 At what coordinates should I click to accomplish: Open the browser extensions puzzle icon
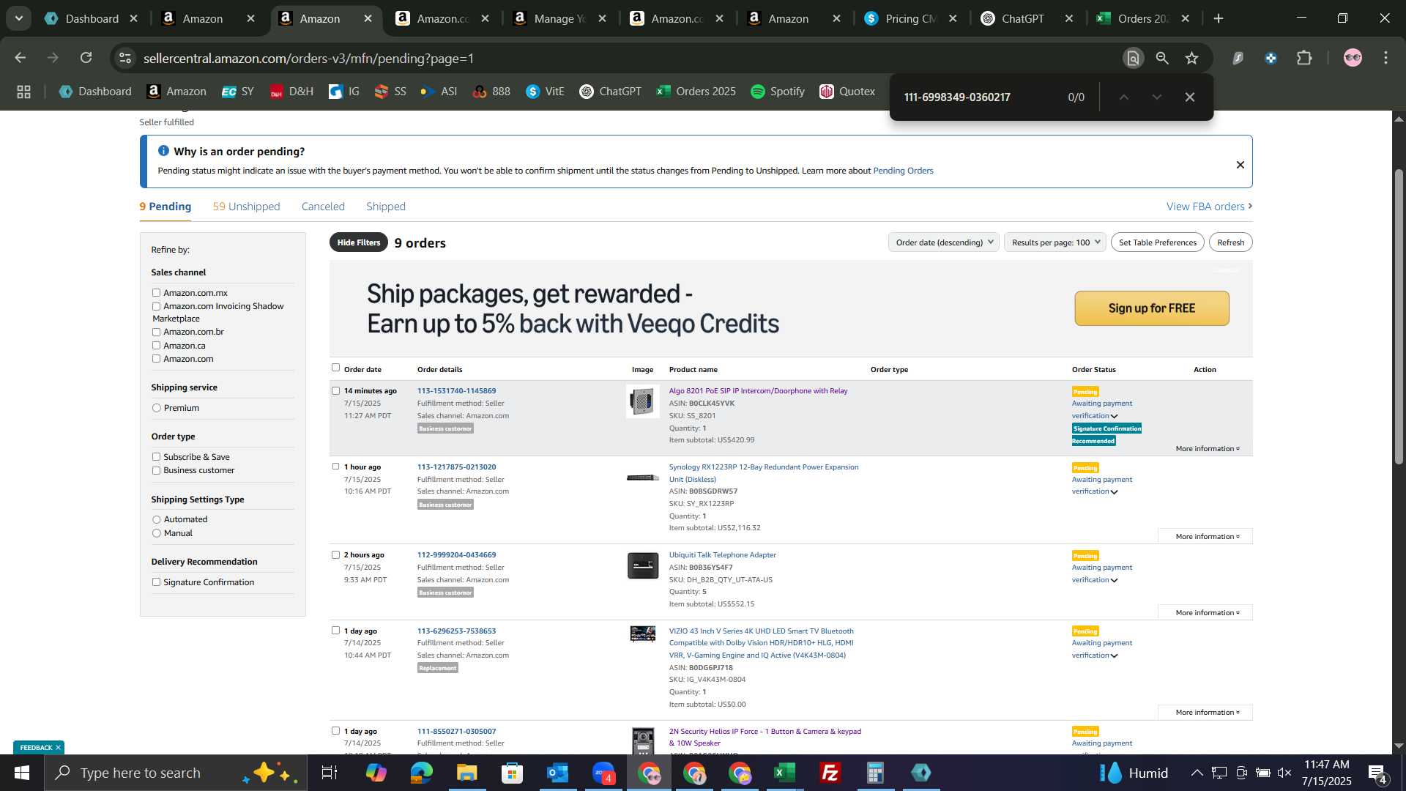click(x=1304, y=58)
